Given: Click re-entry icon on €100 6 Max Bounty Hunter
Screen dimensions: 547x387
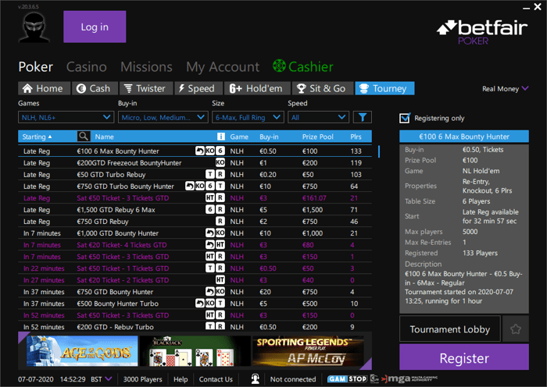Looking at the screenshot, I should [x=199, y=151].
